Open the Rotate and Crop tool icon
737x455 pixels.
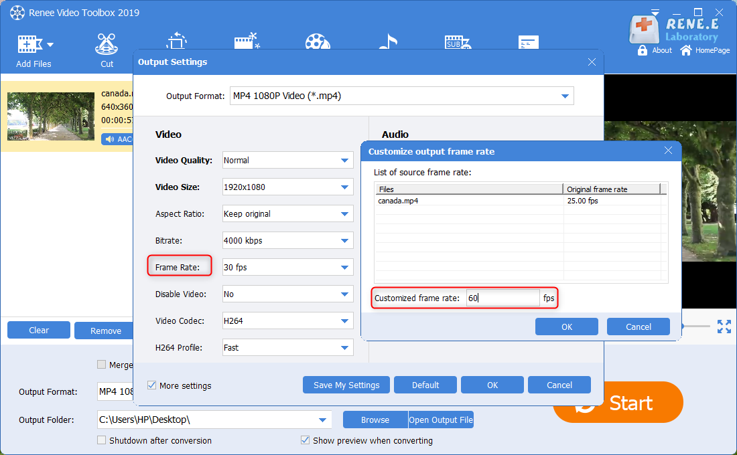(176, 41)
